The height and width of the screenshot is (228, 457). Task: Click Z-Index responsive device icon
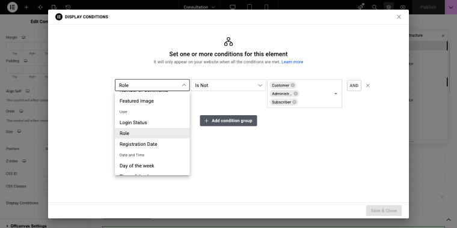point(25,161)
